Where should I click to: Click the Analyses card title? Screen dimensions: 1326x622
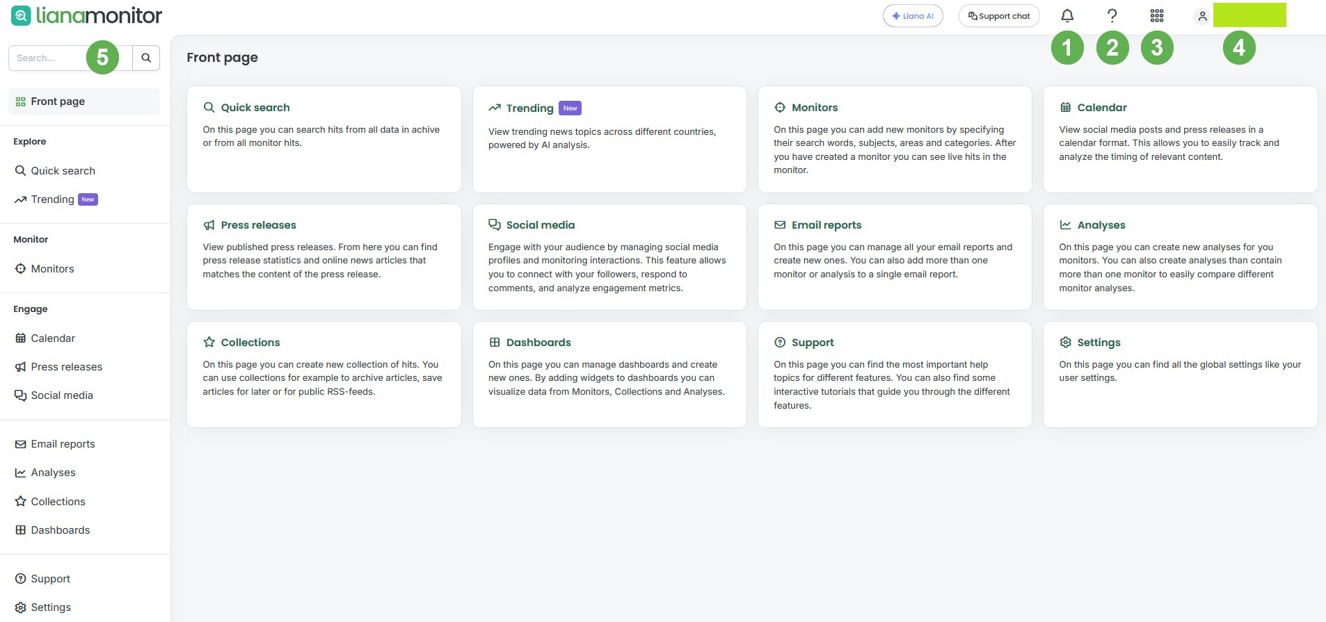click(x=1101, y=225)
